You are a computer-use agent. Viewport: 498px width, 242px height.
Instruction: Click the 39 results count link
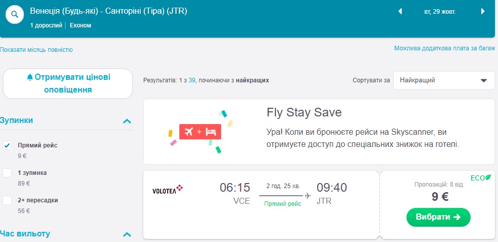pos(192,80)
